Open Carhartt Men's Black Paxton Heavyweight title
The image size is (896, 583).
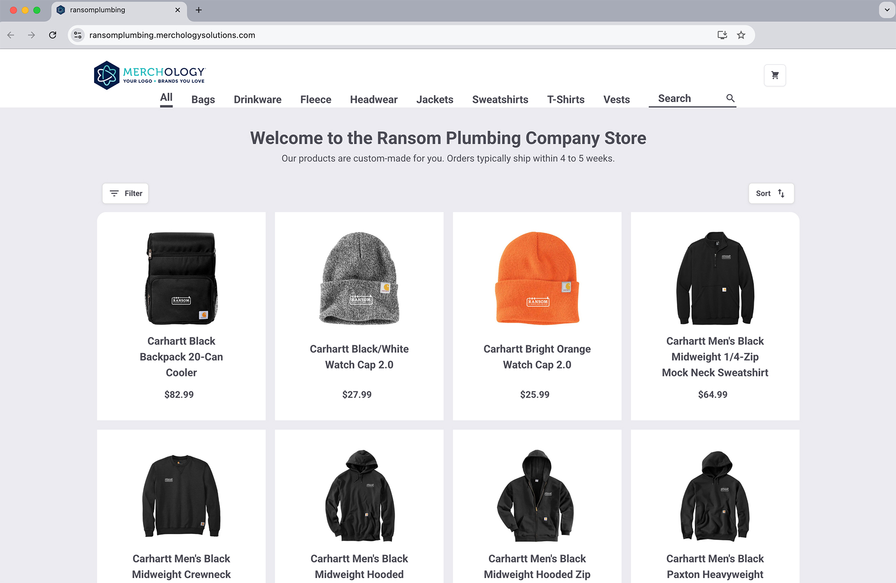coord(715,567)
